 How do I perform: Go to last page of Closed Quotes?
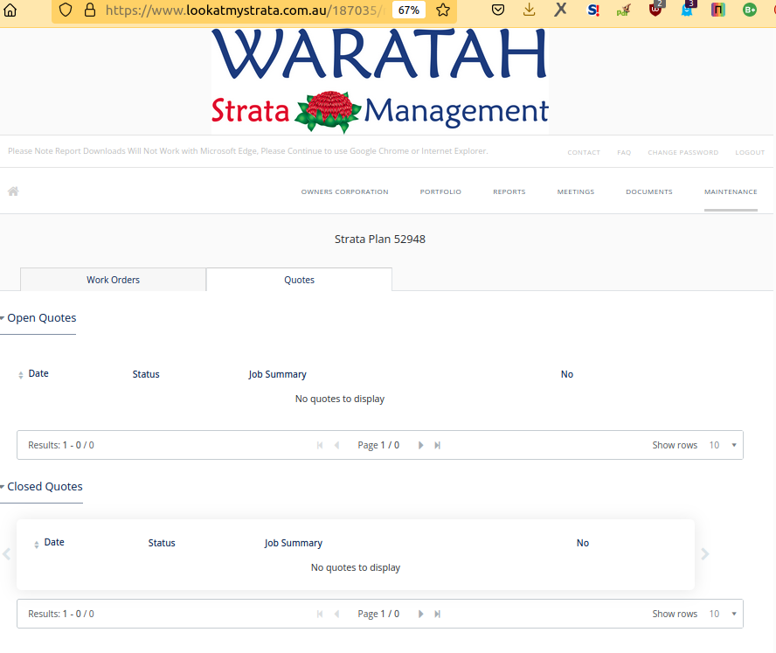click(x=438, y=614)
